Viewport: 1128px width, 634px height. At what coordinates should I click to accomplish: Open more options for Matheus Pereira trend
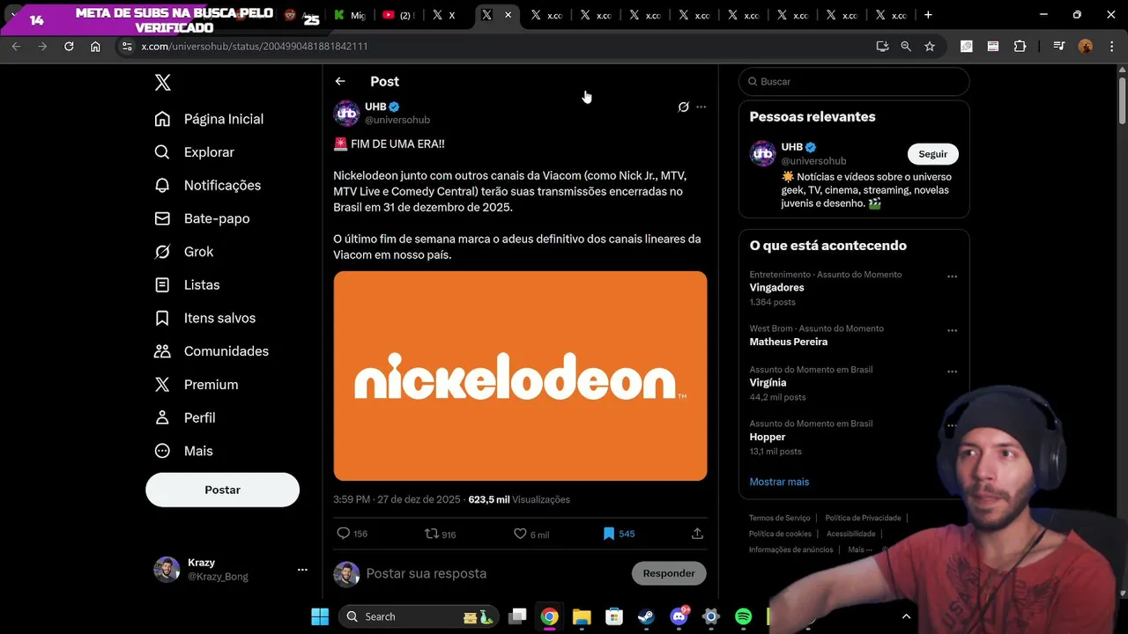pyautogui.click(x=952, y=331)
